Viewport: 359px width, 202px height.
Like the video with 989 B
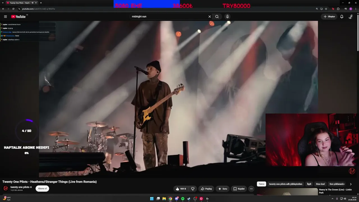[x=181, y=189]
